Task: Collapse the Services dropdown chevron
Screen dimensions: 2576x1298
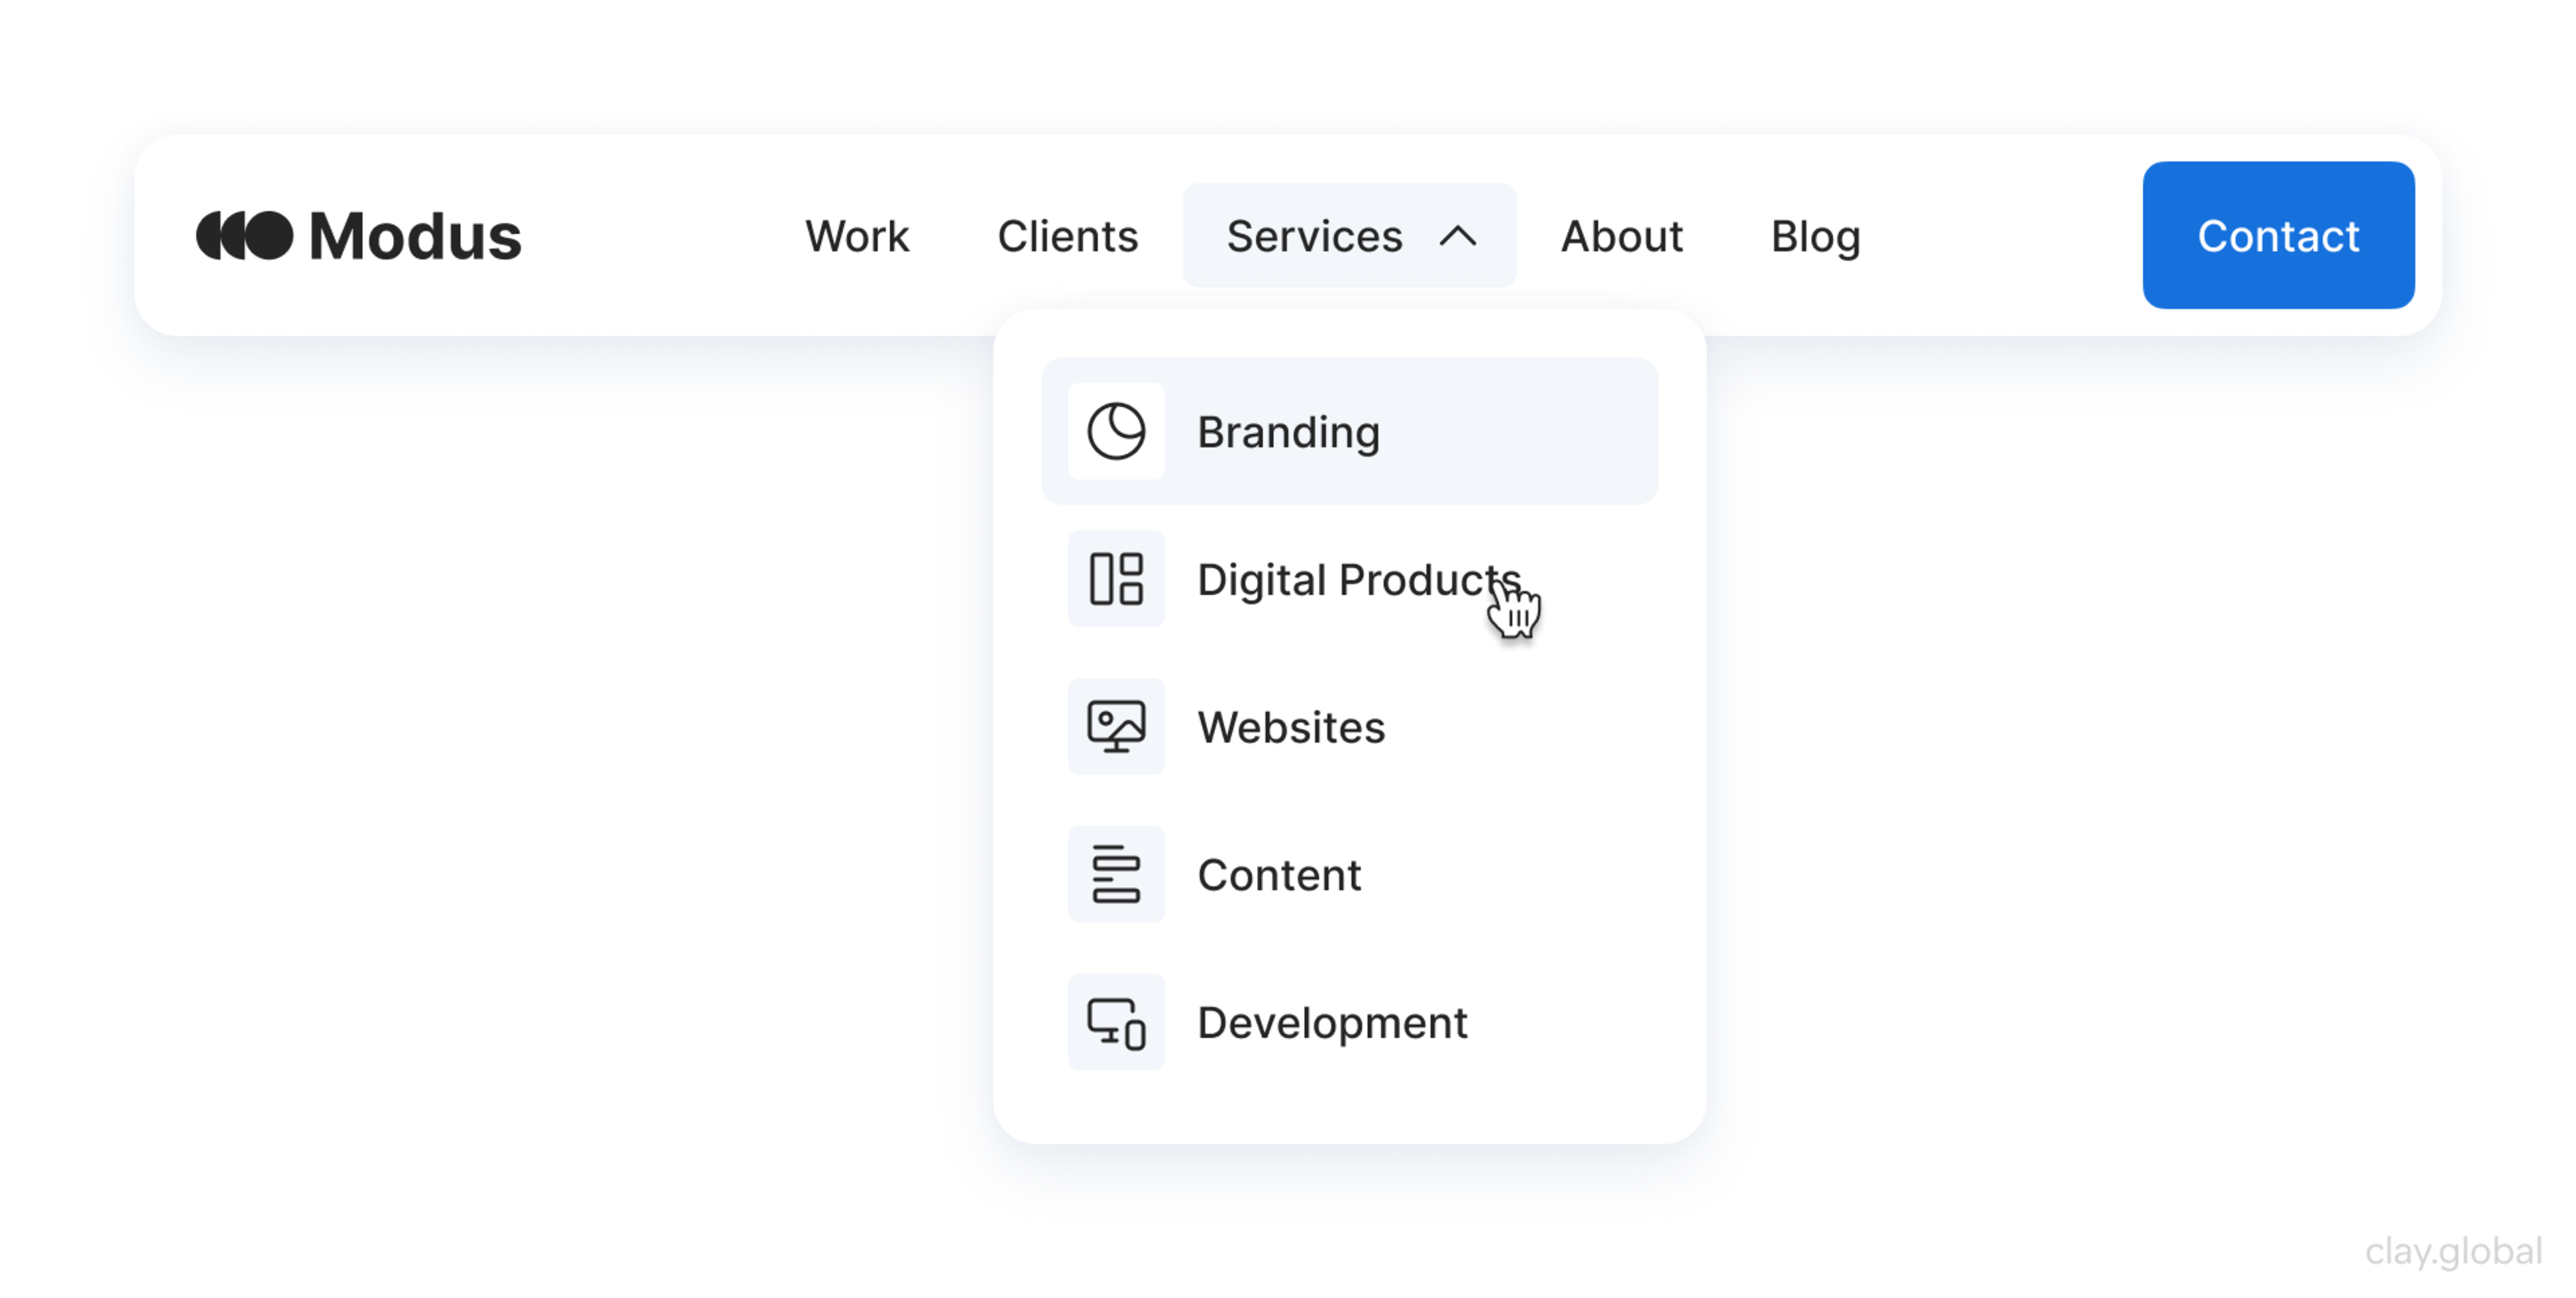Action: point(1458,236)
